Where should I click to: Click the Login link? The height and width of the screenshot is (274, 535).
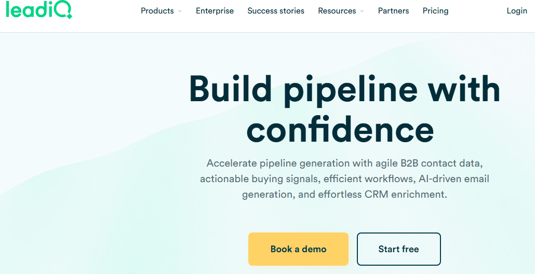(x=517, y=11)
